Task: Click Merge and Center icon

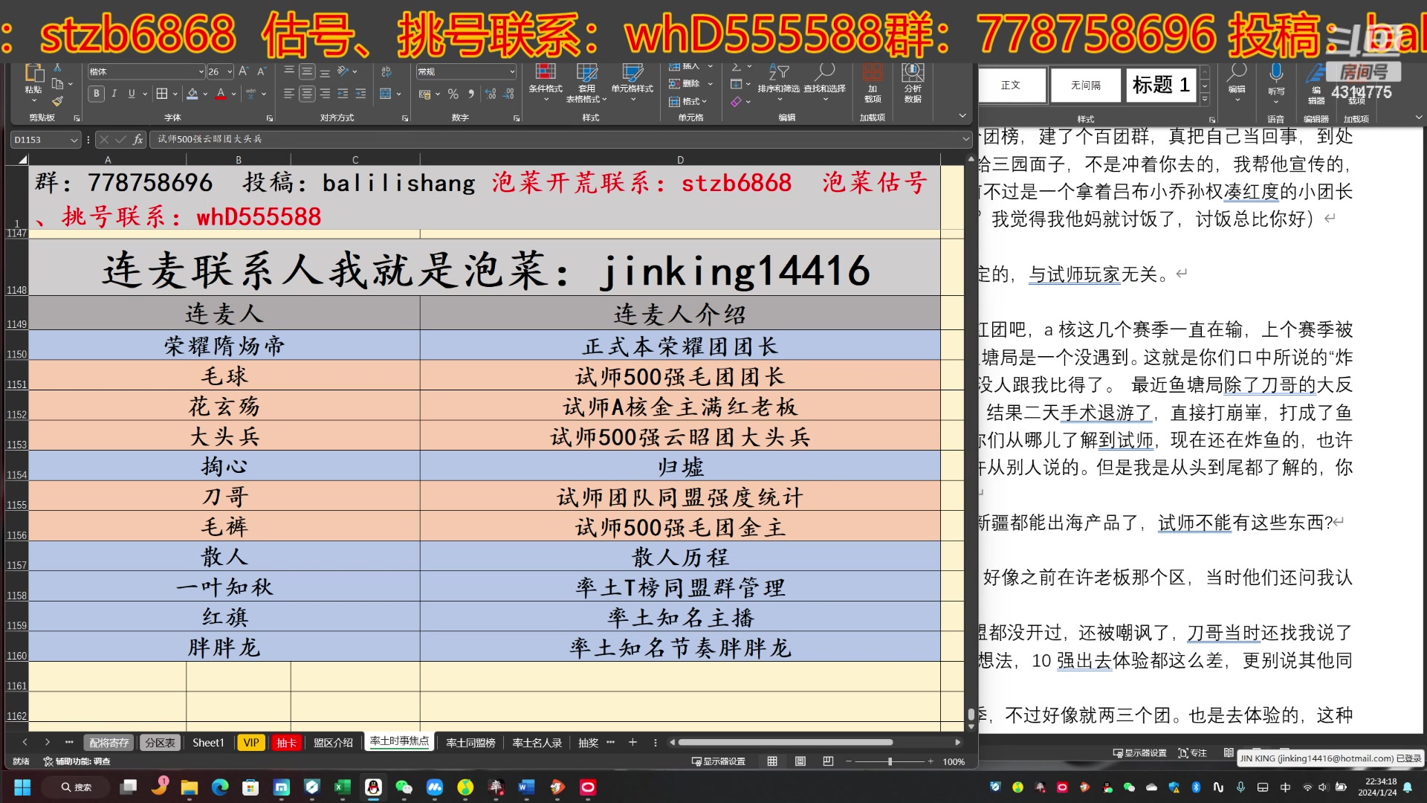Action: coord(386,94)
